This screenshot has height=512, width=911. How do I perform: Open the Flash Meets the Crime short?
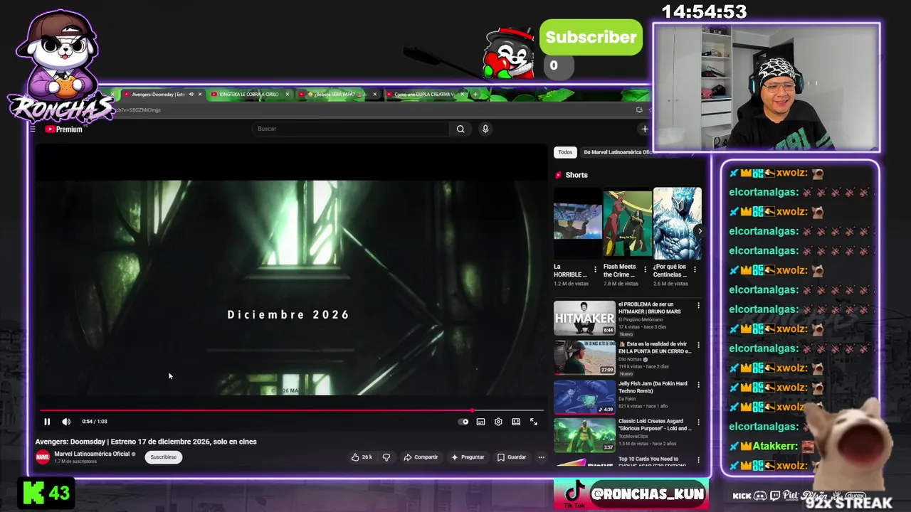click(x=627, y=223)
